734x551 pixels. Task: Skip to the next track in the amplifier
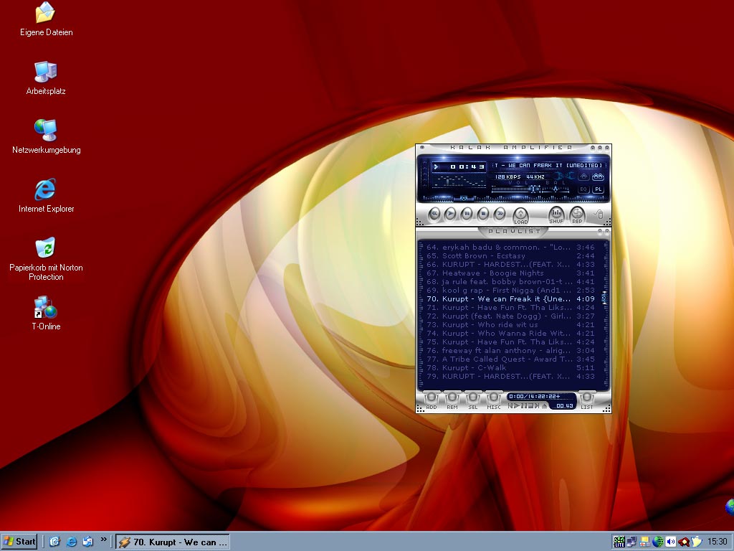coord(500,213)
